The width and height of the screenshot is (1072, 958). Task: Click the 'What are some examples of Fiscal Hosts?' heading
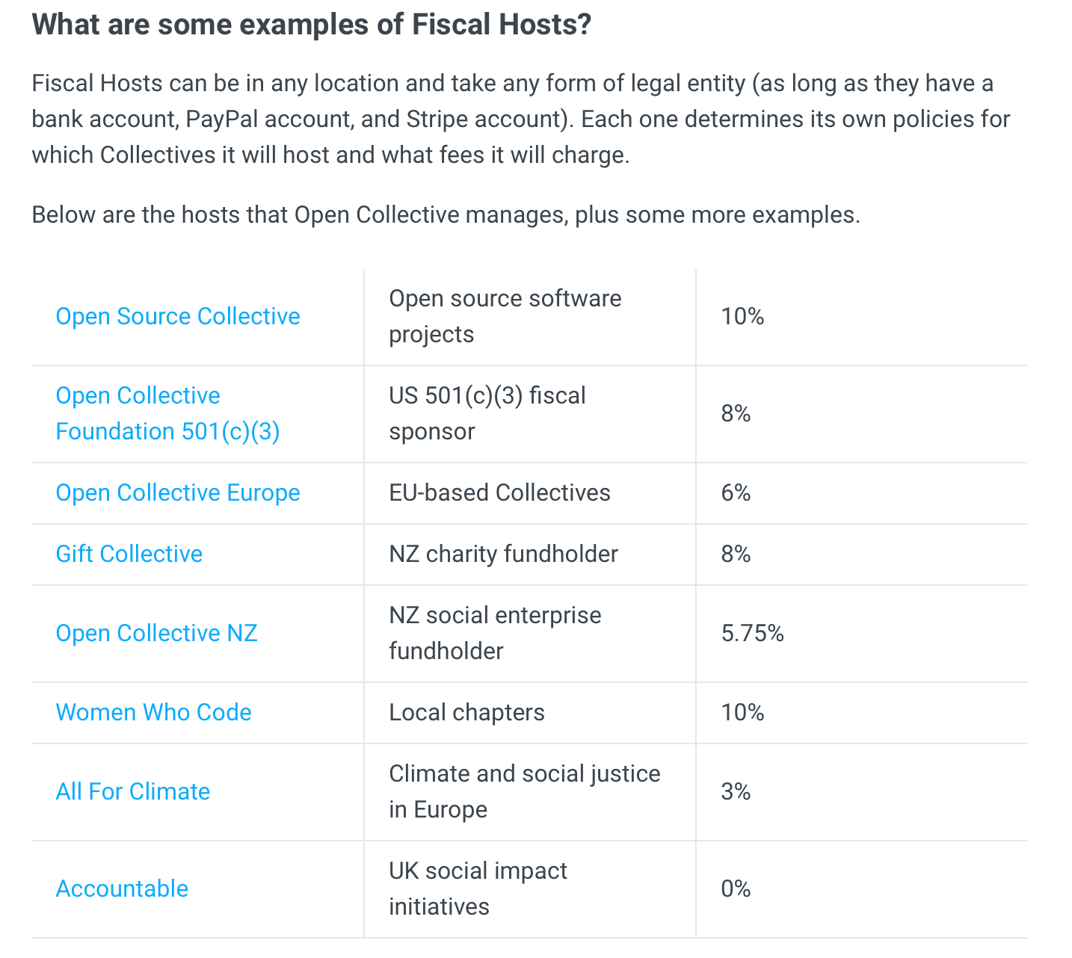click(312, 25)
